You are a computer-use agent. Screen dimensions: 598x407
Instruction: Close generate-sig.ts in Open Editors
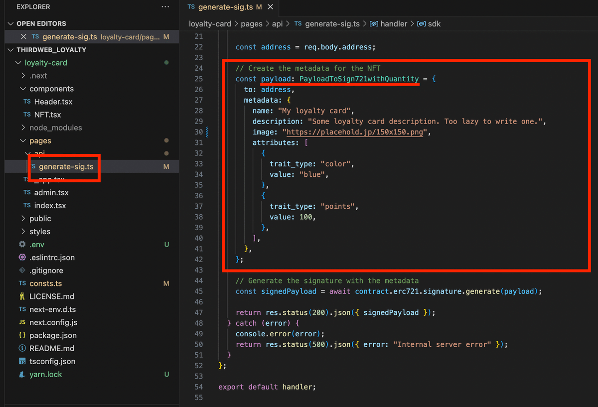24,37
